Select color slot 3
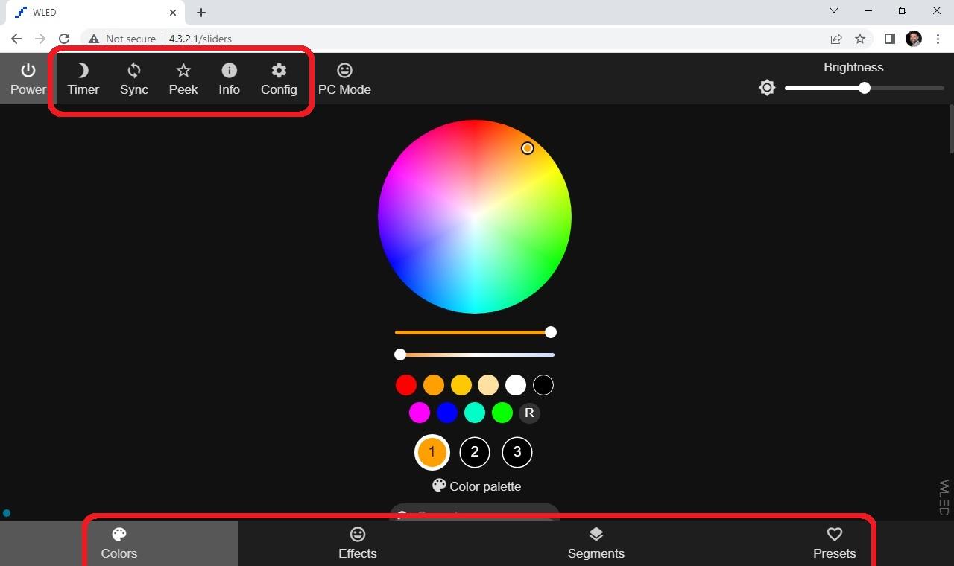 [517, 452]
